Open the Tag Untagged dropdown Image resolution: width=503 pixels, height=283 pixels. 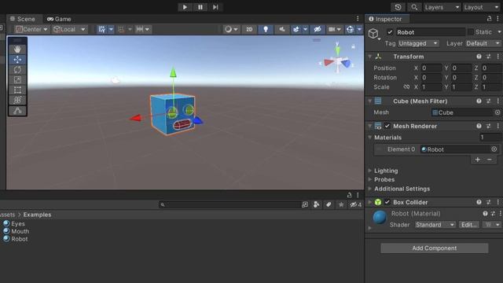coord(418,43)
